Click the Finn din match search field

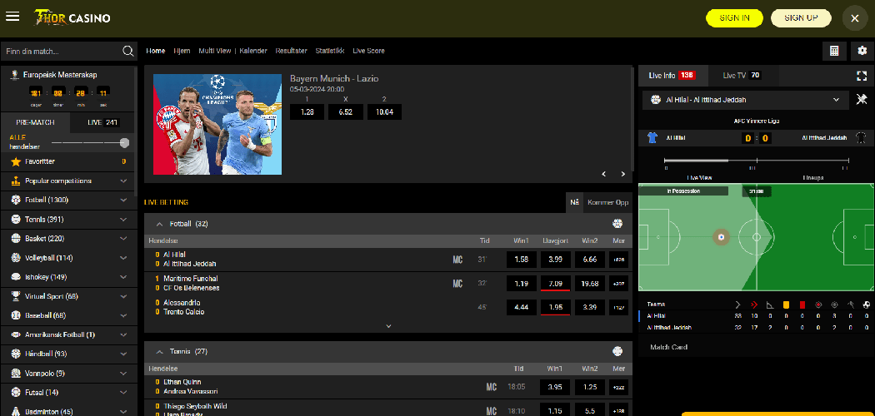point(62,51)
